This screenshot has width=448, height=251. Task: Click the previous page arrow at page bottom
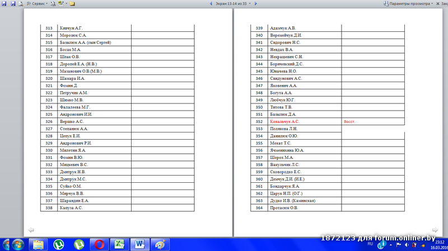[31, 230]
